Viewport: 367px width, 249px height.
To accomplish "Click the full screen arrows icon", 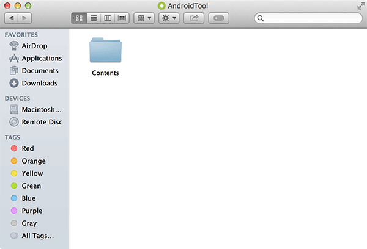I will [x=361, y=6].
